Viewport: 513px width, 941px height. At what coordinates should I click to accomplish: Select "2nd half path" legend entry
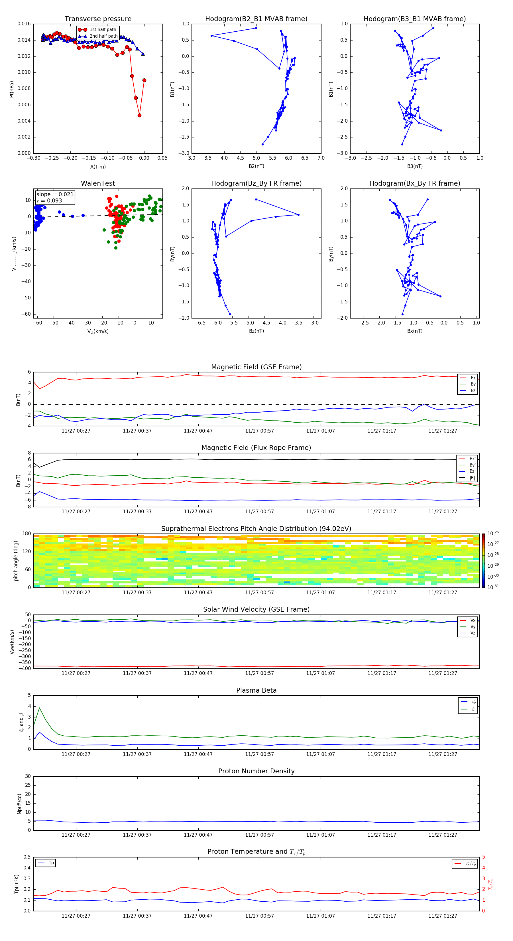point(98,36)
